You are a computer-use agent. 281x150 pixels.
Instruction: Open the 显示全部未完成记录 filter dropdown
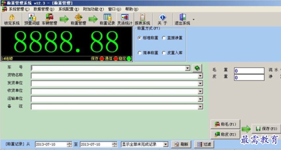tap(166, 144)
